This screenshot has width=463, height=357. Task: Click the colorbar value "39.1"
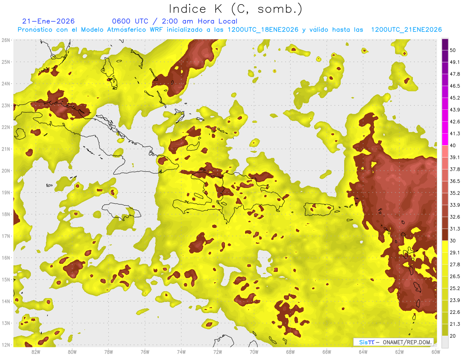455,157
